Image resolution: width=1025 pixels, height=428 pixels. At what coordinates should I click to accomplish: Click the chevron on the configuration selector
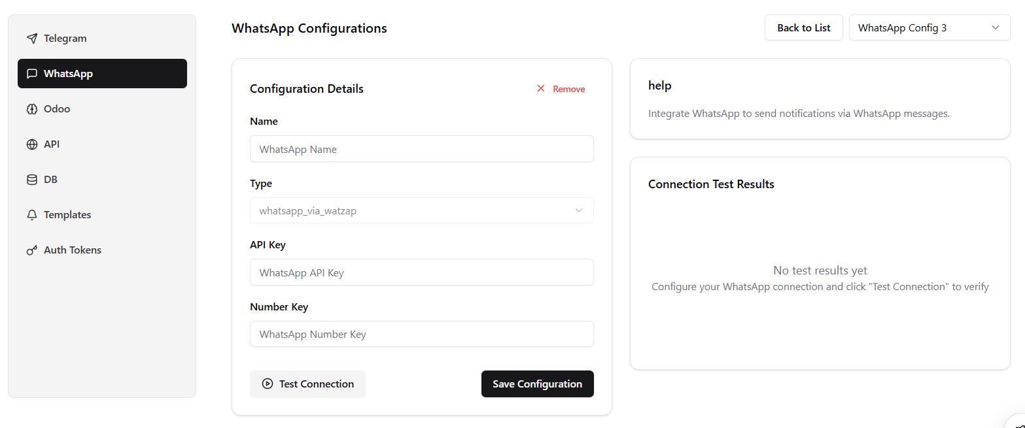[x=997, y=27]
